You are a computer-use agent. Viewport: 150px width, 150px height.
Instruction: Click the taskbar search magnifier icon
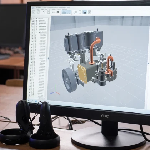tap(32, 101)
